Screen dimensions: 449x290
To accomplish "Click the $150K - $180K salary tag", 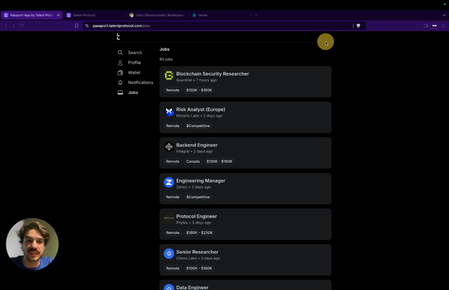I will coord(199,90).
